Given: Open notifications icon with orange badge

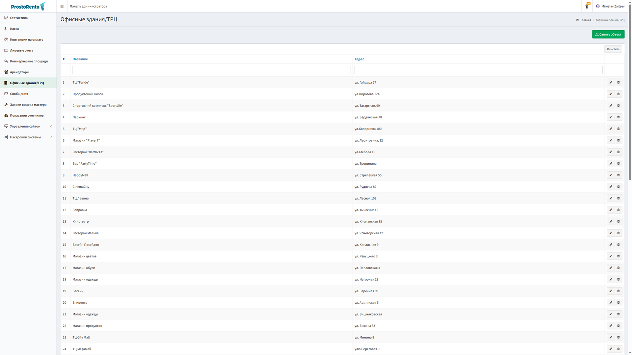Looking at the screenshot, I should 587,6.
